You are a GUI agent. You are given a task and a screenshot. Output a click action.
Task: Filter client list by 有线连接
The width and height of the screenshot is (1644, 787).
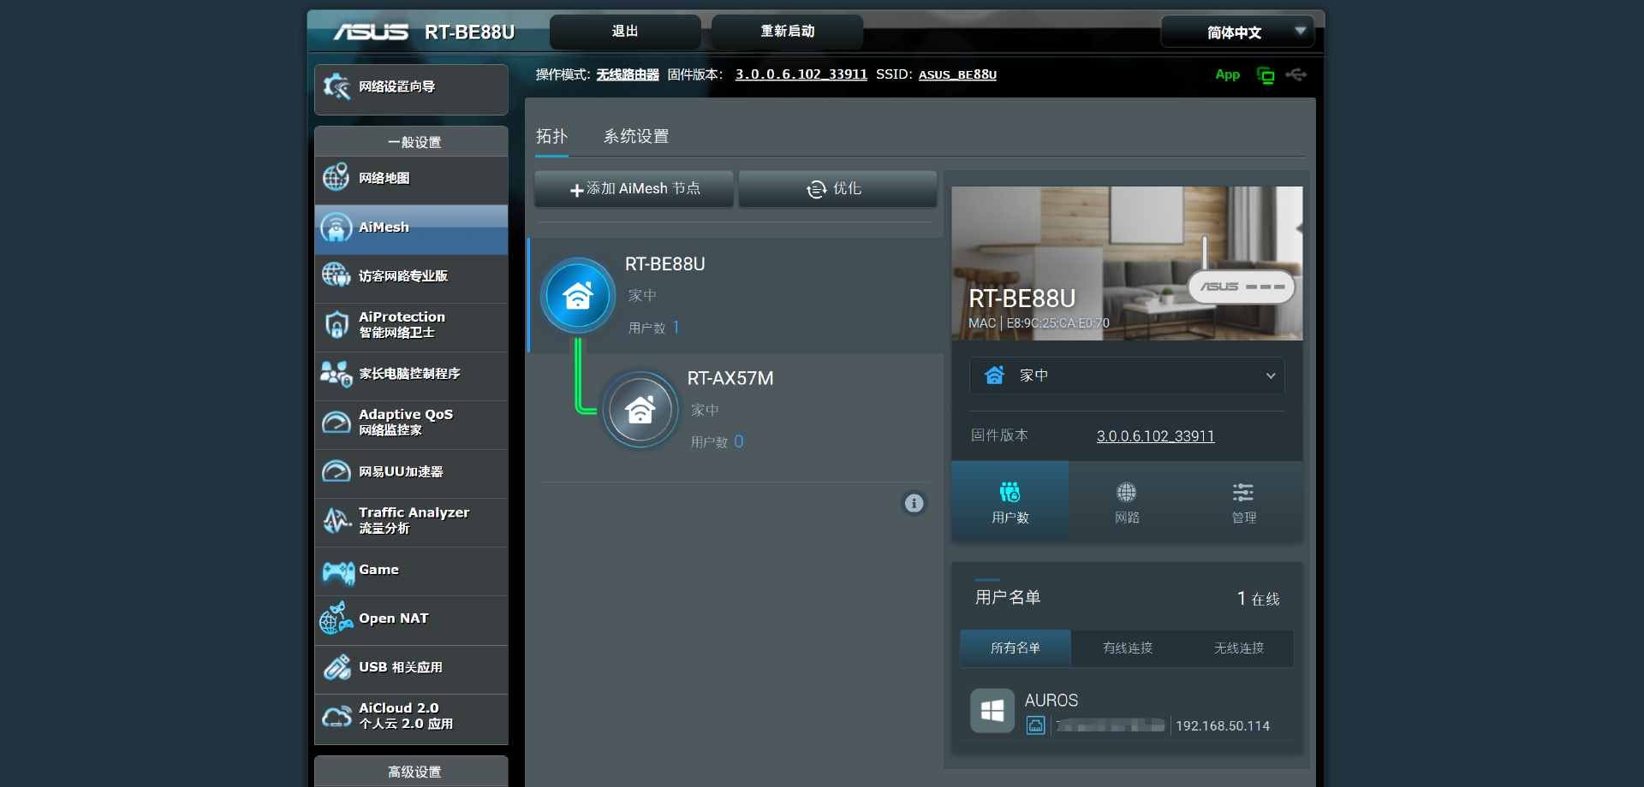[1127, 648]
